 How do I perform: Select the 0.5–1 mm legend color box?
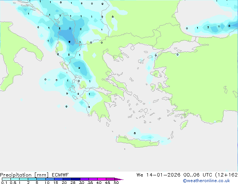click(x=15, y=179)
